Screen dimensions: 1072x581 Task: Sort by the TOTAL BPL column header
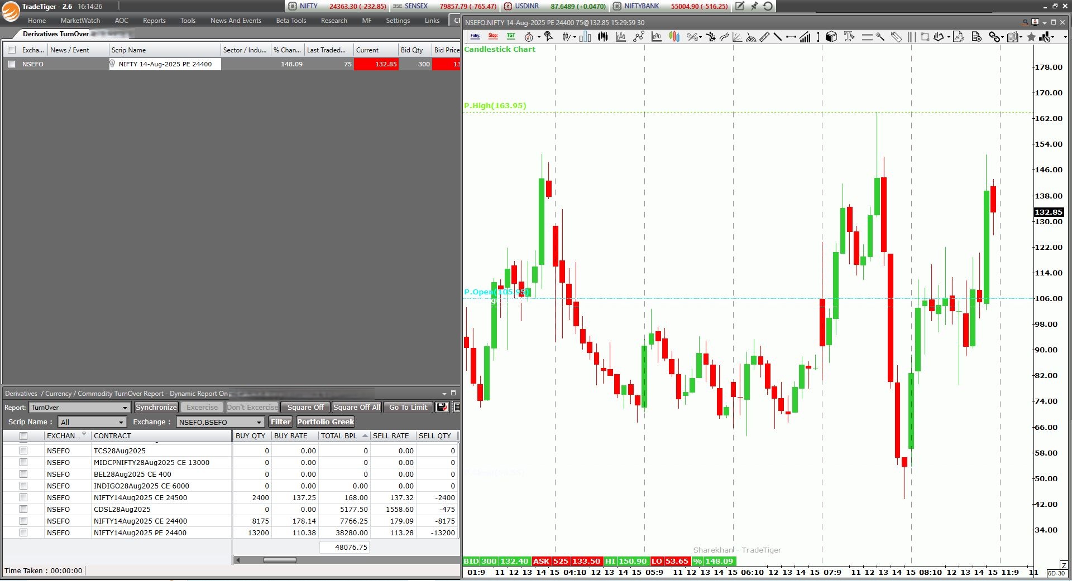(343, 436)
